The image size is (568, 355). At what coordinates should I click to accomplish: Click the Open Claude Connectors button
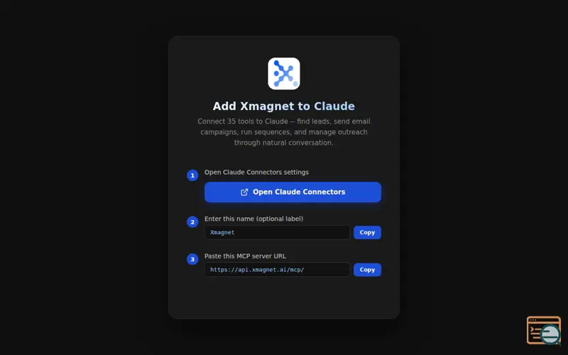(x=293, y=192)
